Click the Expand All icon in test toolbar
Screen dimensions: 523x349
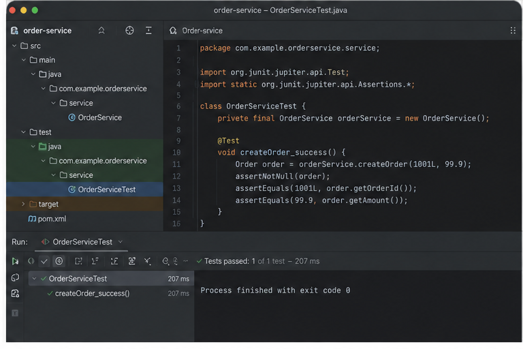114,261
